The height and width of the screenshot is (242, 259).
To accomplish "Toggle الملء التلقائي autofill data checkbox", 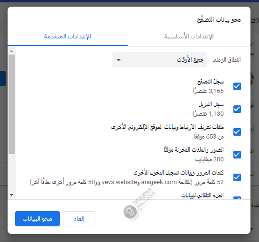I will 237,198.
